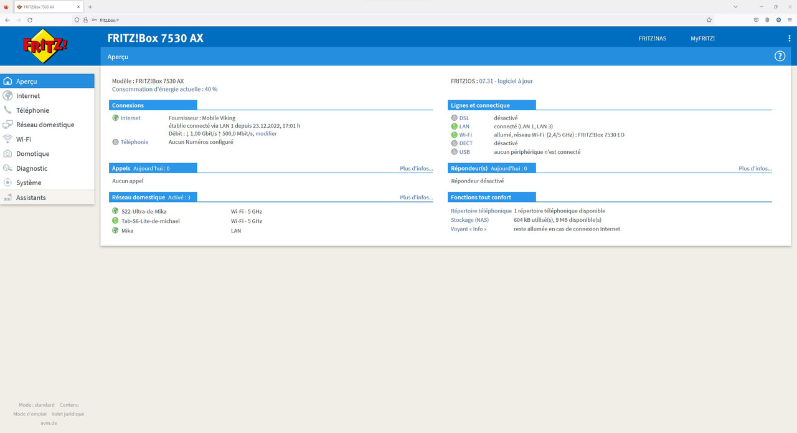The width and height of the screenshot is (797, 433).
Task: Click the FRITZ!OS 07.31 version link
Action: click(506, 81)
